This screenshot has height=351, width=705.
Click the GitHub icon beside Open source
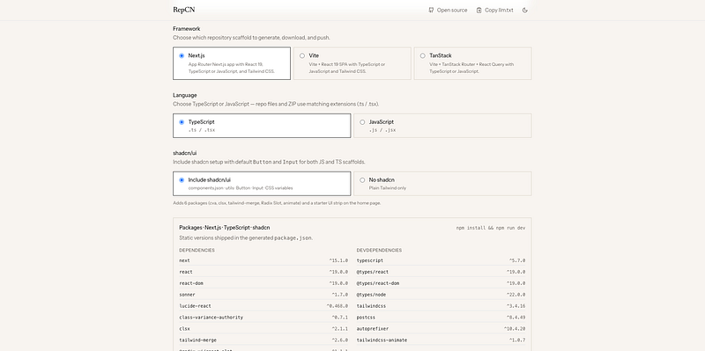431,10
